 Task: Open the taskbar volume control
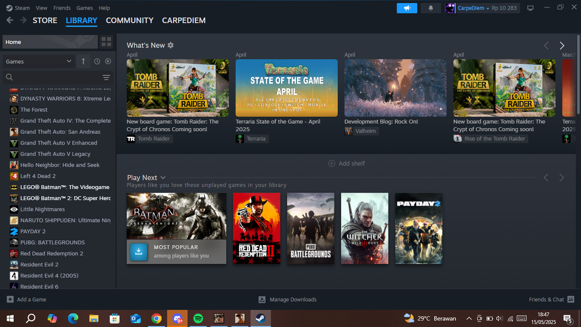tap(500, 318)
